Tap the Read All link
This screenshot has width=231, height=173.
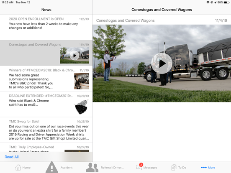click(x=12, y=157)
